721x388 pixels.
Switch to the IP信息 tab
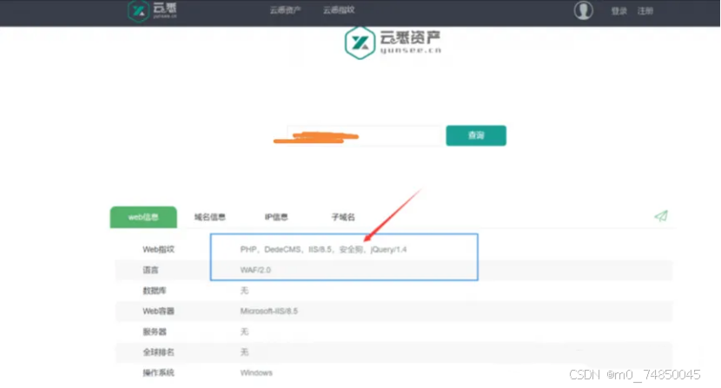pos(276,217)
